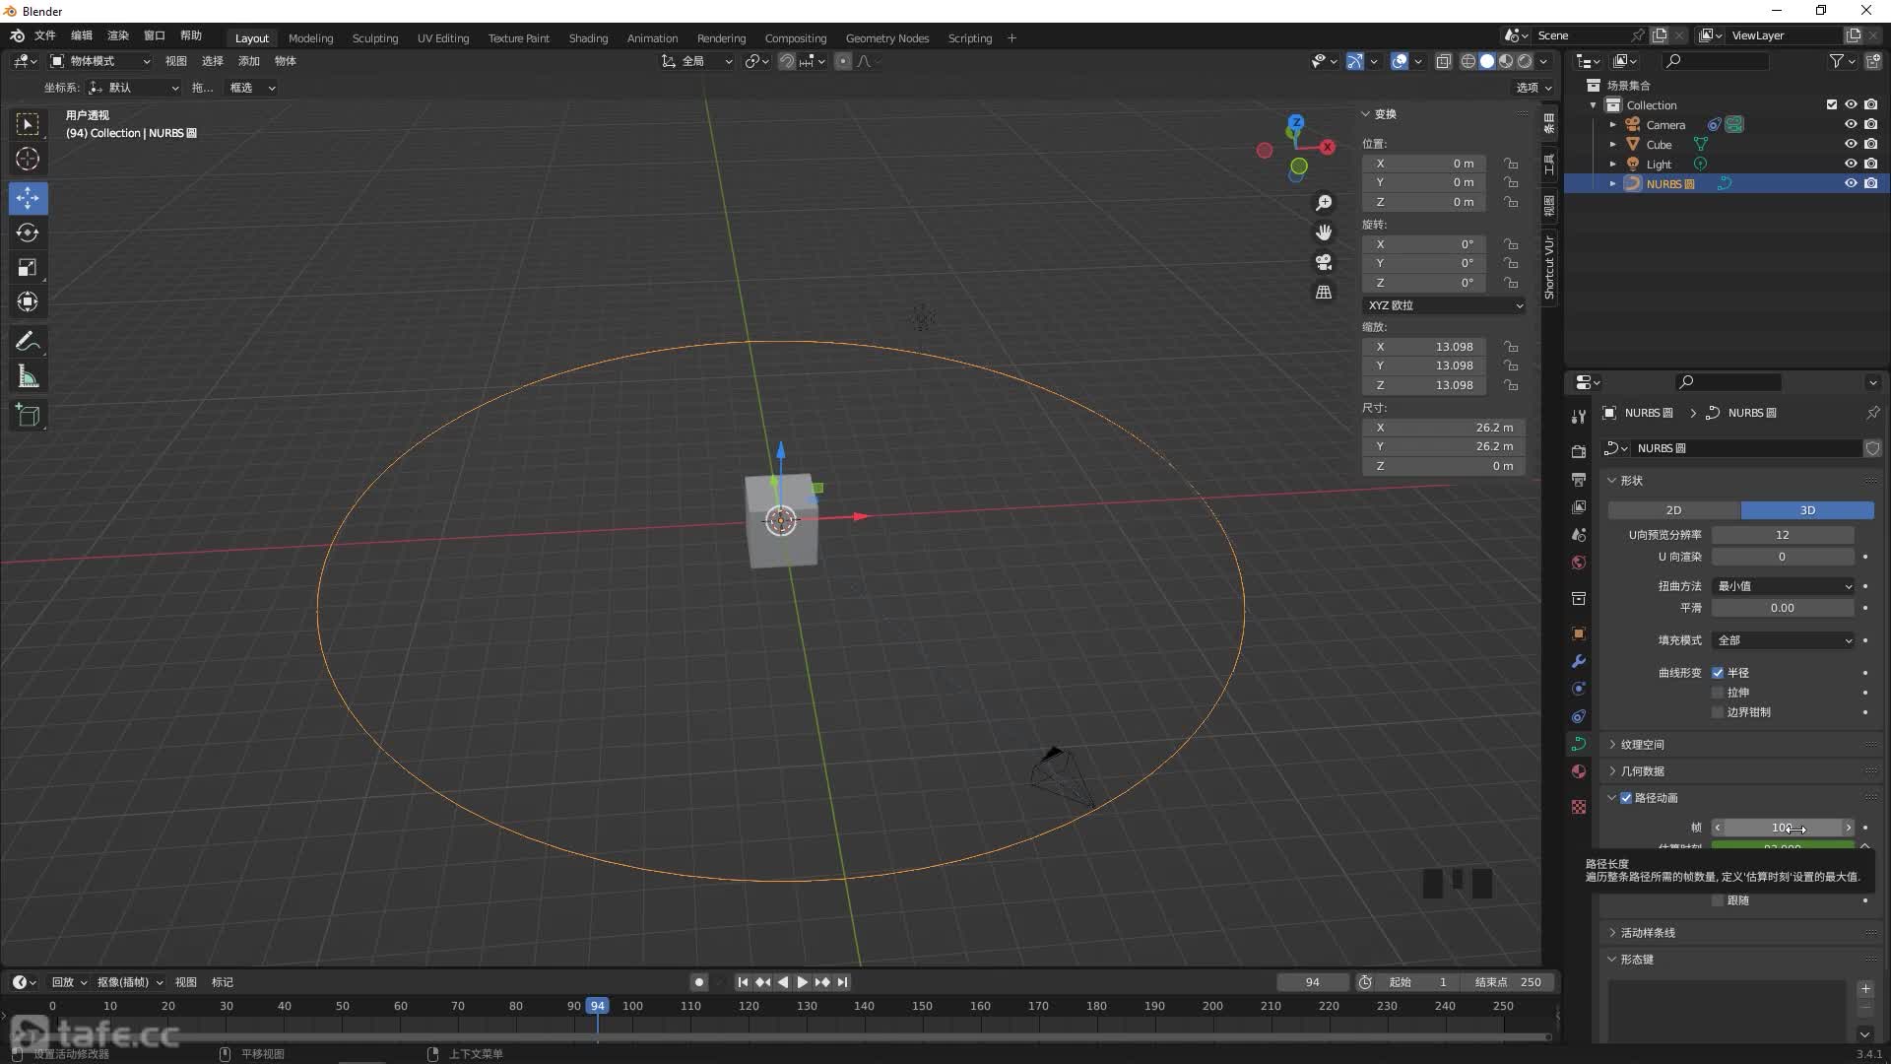The width and height of the screenshot is (1891, 1064).
Task: Uncheck the 半径 checkbox
Action: click(1718, 673)
